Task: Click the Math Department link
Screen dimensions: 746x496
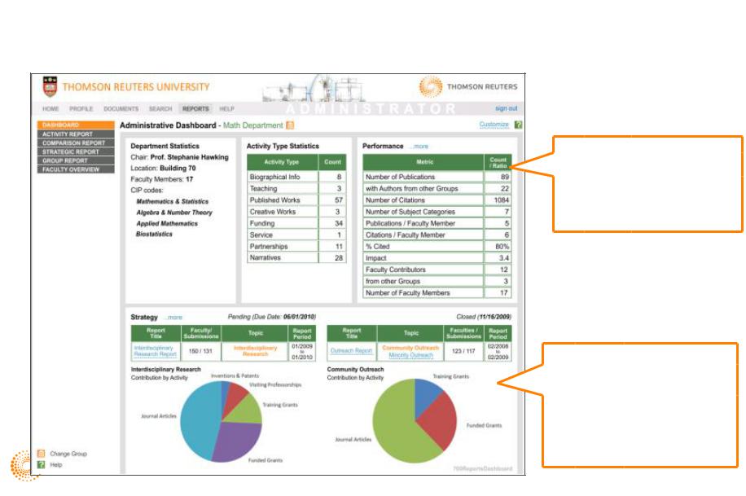Action: 253,125
